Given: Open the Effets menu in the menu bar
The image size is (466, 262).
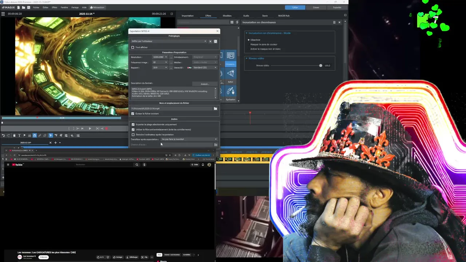Looking at the screenshot, I should coord(54,7).
